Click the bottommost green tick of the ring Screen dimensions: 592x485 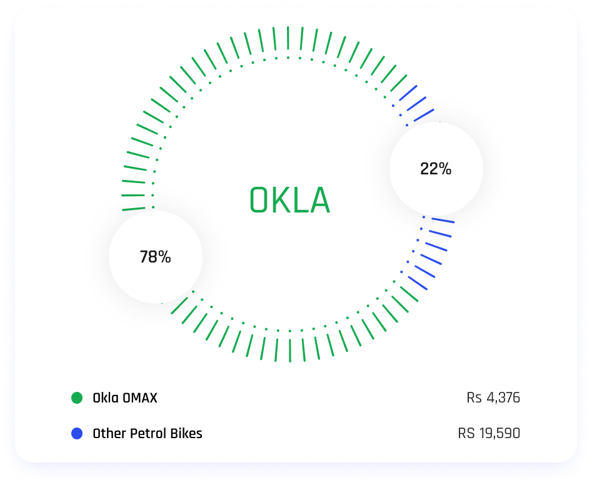(x=290, y=351)
